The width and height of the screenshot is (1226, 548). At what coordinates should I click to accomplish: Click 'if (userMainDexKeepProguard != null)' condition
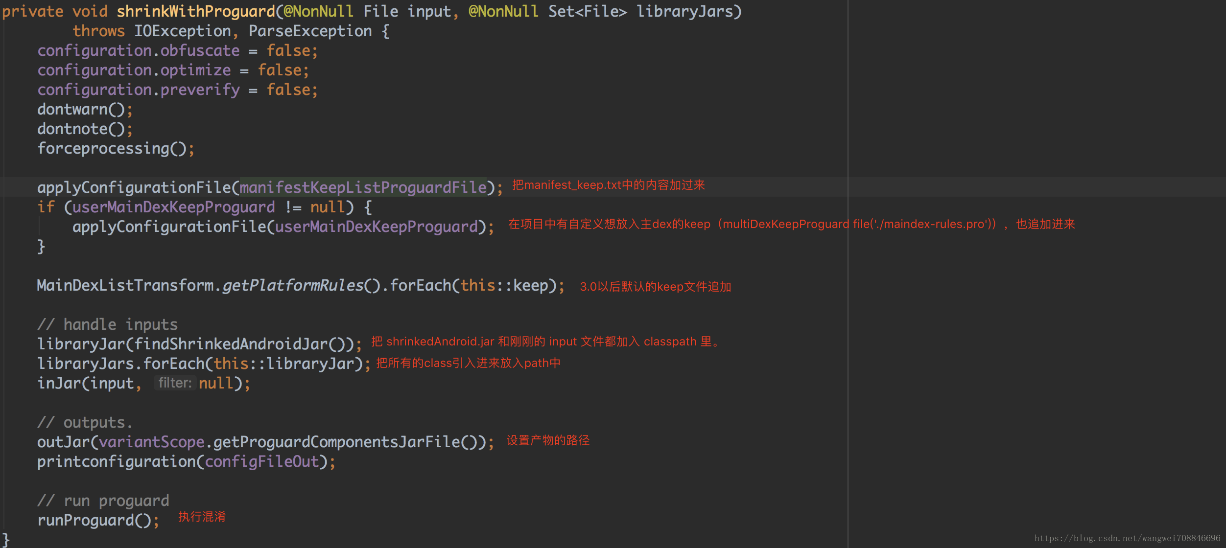tap(196, 207)
